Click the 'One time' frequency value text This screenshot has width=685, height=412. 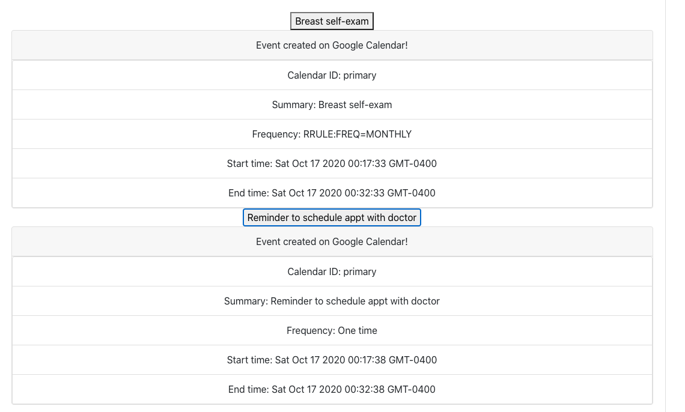[x=358, y=330]
